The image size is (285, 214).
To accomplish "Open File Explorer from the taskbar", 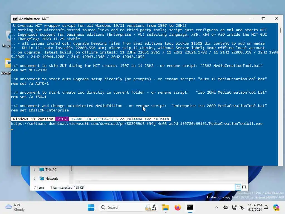I will (166, 207).
